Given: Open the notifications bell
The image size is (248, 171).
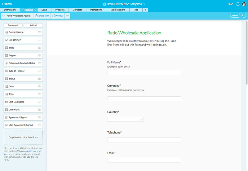Looking at the screenshot, I should [238, 4].
